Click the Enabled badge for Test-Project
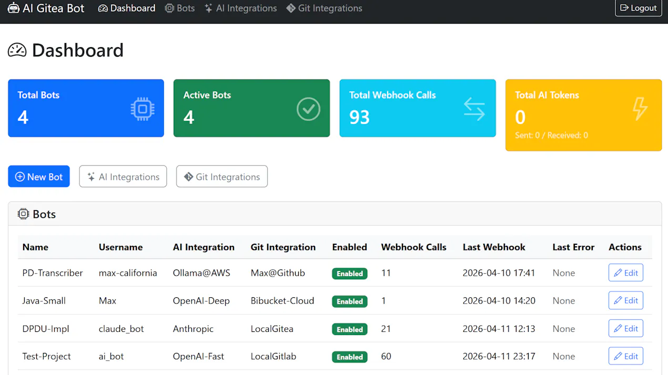 pos(350,357)
